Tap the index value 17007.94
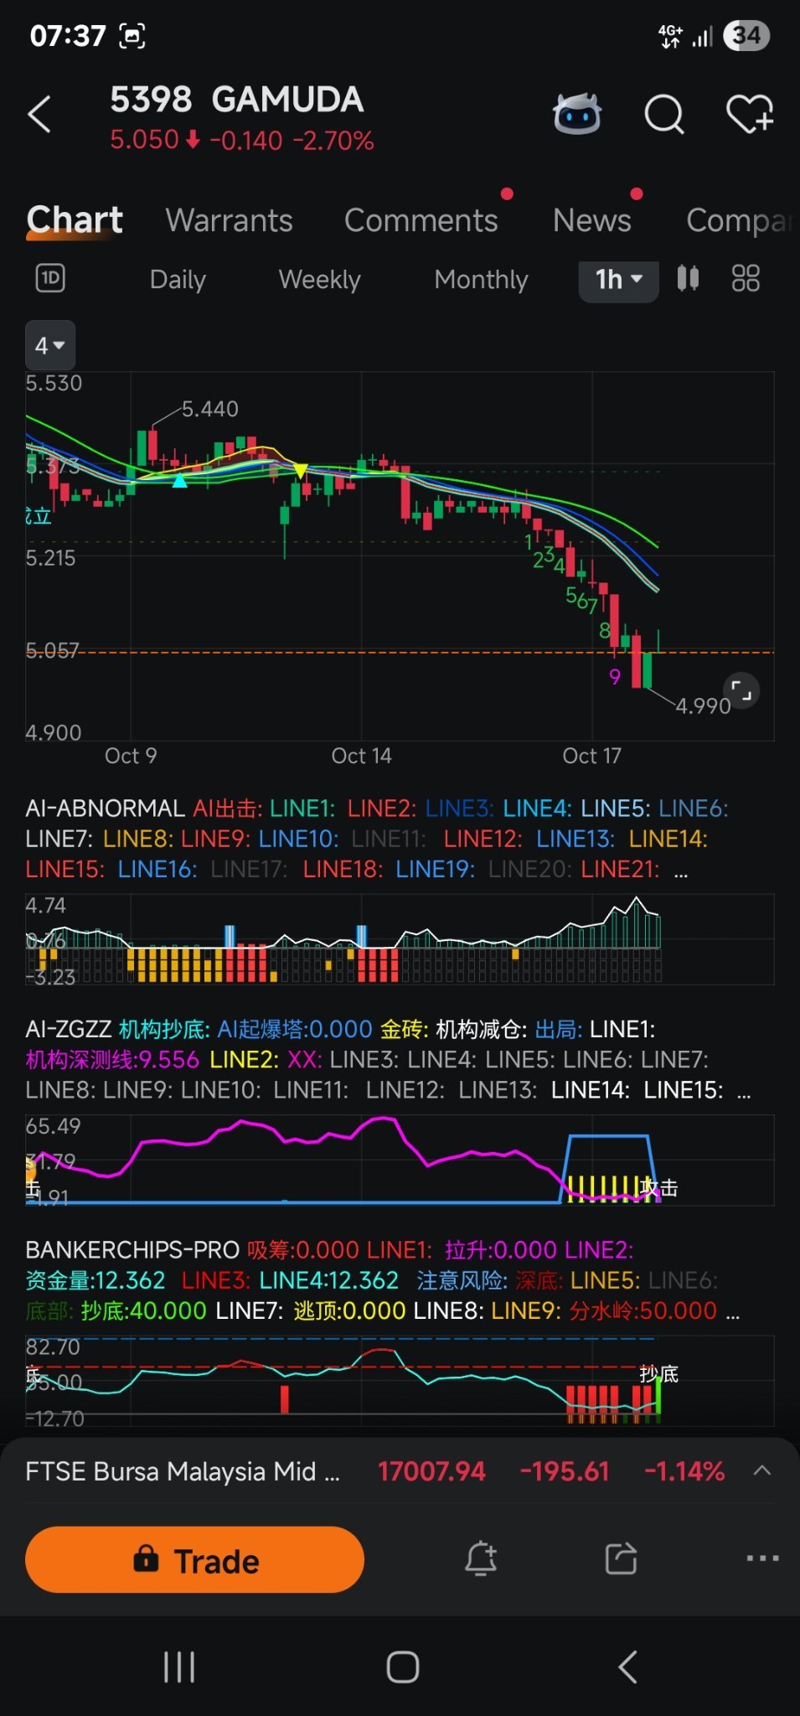Viewport: 800px width, 1716px height. point(431,1471)
